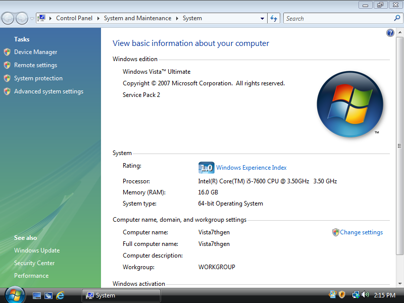The image size is (404, 303).
Task: Click the 16.0 GB memory value
Action: click(208, 192)
